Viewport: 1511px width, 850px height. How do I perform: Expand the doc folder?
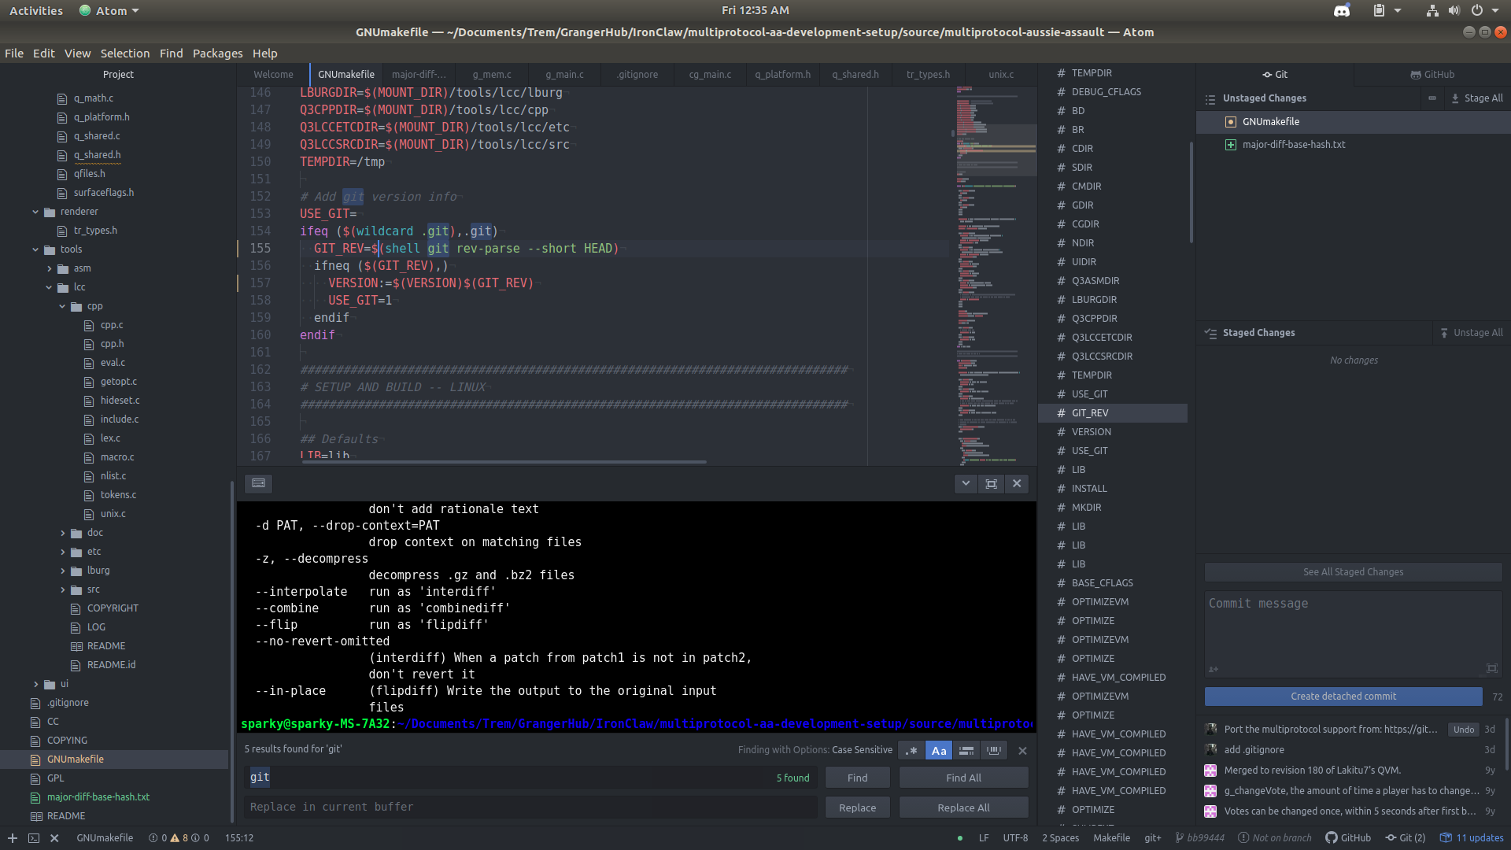[63, 533]
